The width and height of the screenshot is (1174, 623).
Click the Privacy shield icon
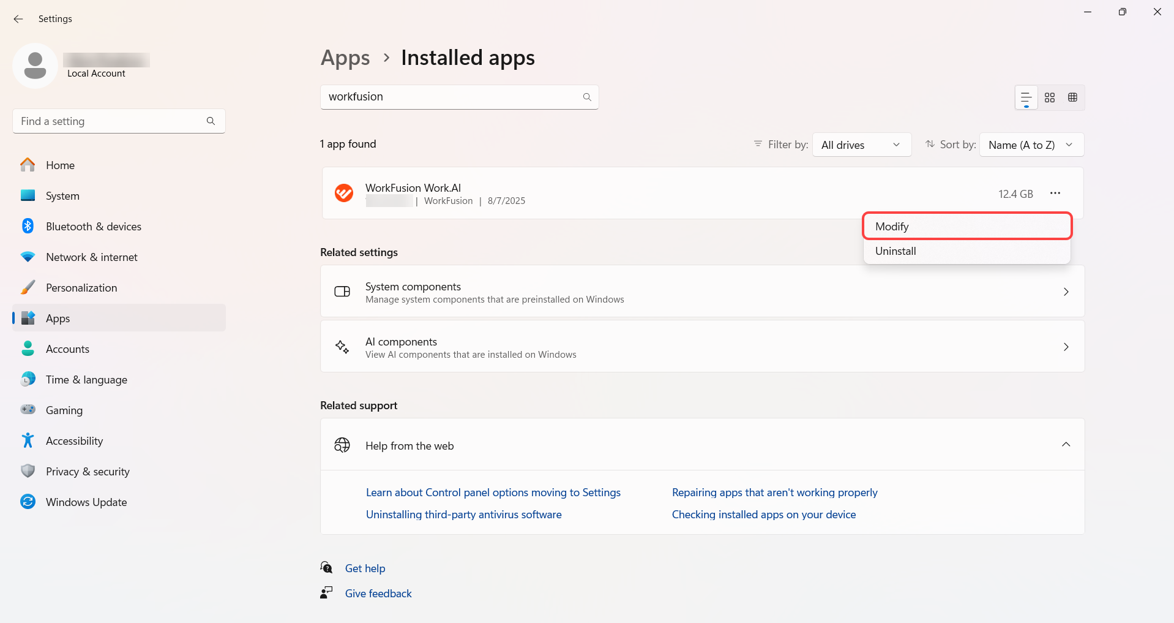(x=28, y=471)
